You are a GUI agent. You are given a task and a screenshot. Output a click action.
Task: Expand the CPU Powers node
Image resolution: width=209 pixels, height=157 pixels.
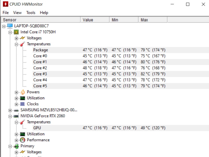coord(16,92)
